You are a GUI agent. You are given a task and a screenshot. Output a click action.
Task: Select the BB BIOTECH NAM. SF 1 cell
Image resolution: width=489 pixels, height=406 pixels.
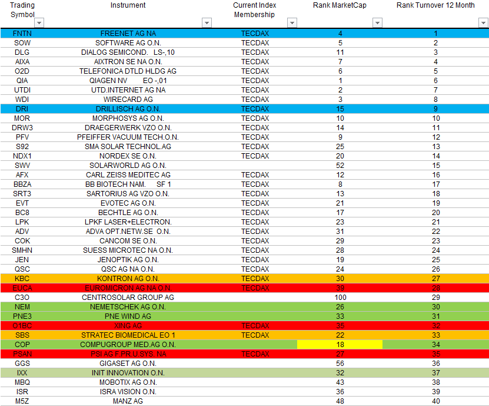[x=128, y=184]
